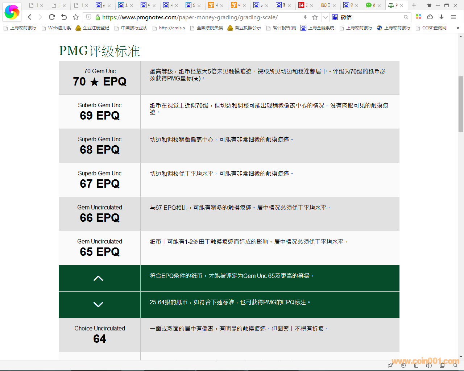
Task: Click the page vertical scrollbar thumb
Action: click(461, 104)
